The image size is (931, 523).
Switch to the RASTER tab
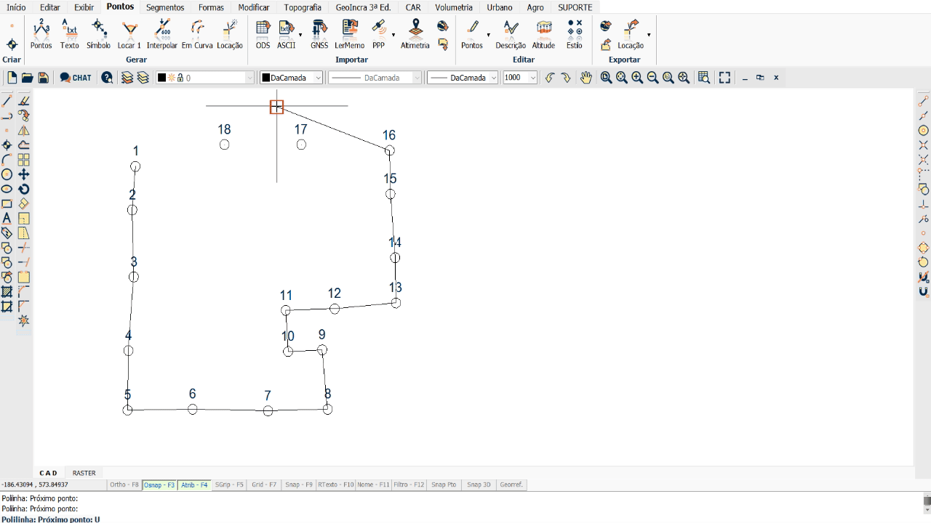84,473
